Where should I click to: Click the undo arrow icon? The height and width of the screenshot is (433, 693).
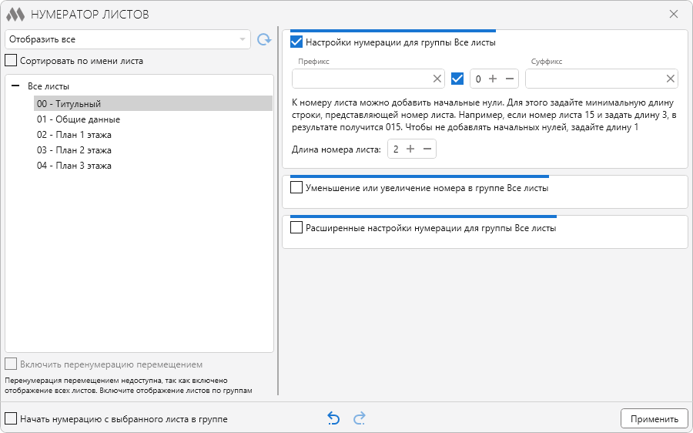coord(333,418)
